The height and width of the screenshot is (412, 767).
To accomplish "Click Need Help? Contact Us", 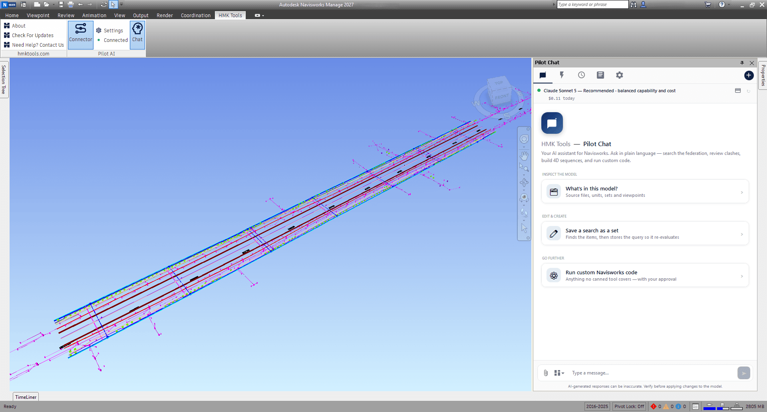I will pyautogui.click(x=34, y=45).
